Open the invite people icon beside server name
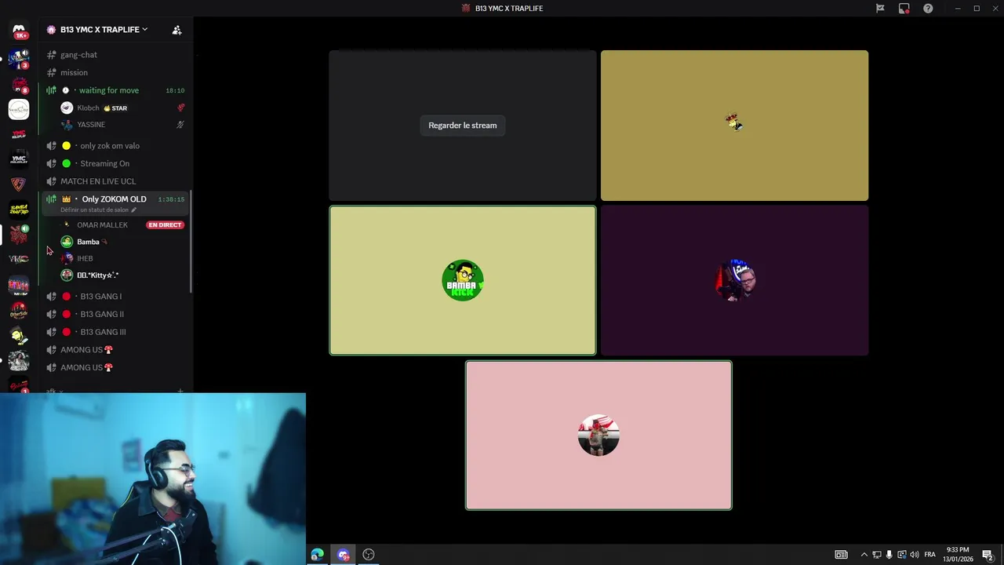Screen dimensions: 1004x565 pyautogui.click(x=176, y=30)
